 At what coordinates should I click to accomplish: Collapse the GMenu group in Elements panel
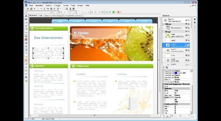coord(164,24)
